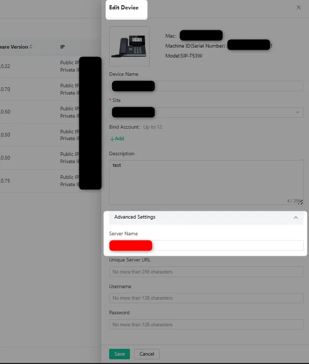Click the Description text area

[x=206, y=182]
